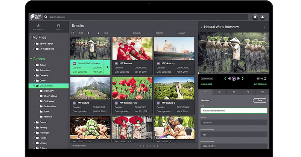Add Natural World Interview with plus icon

tap(107, 67)
